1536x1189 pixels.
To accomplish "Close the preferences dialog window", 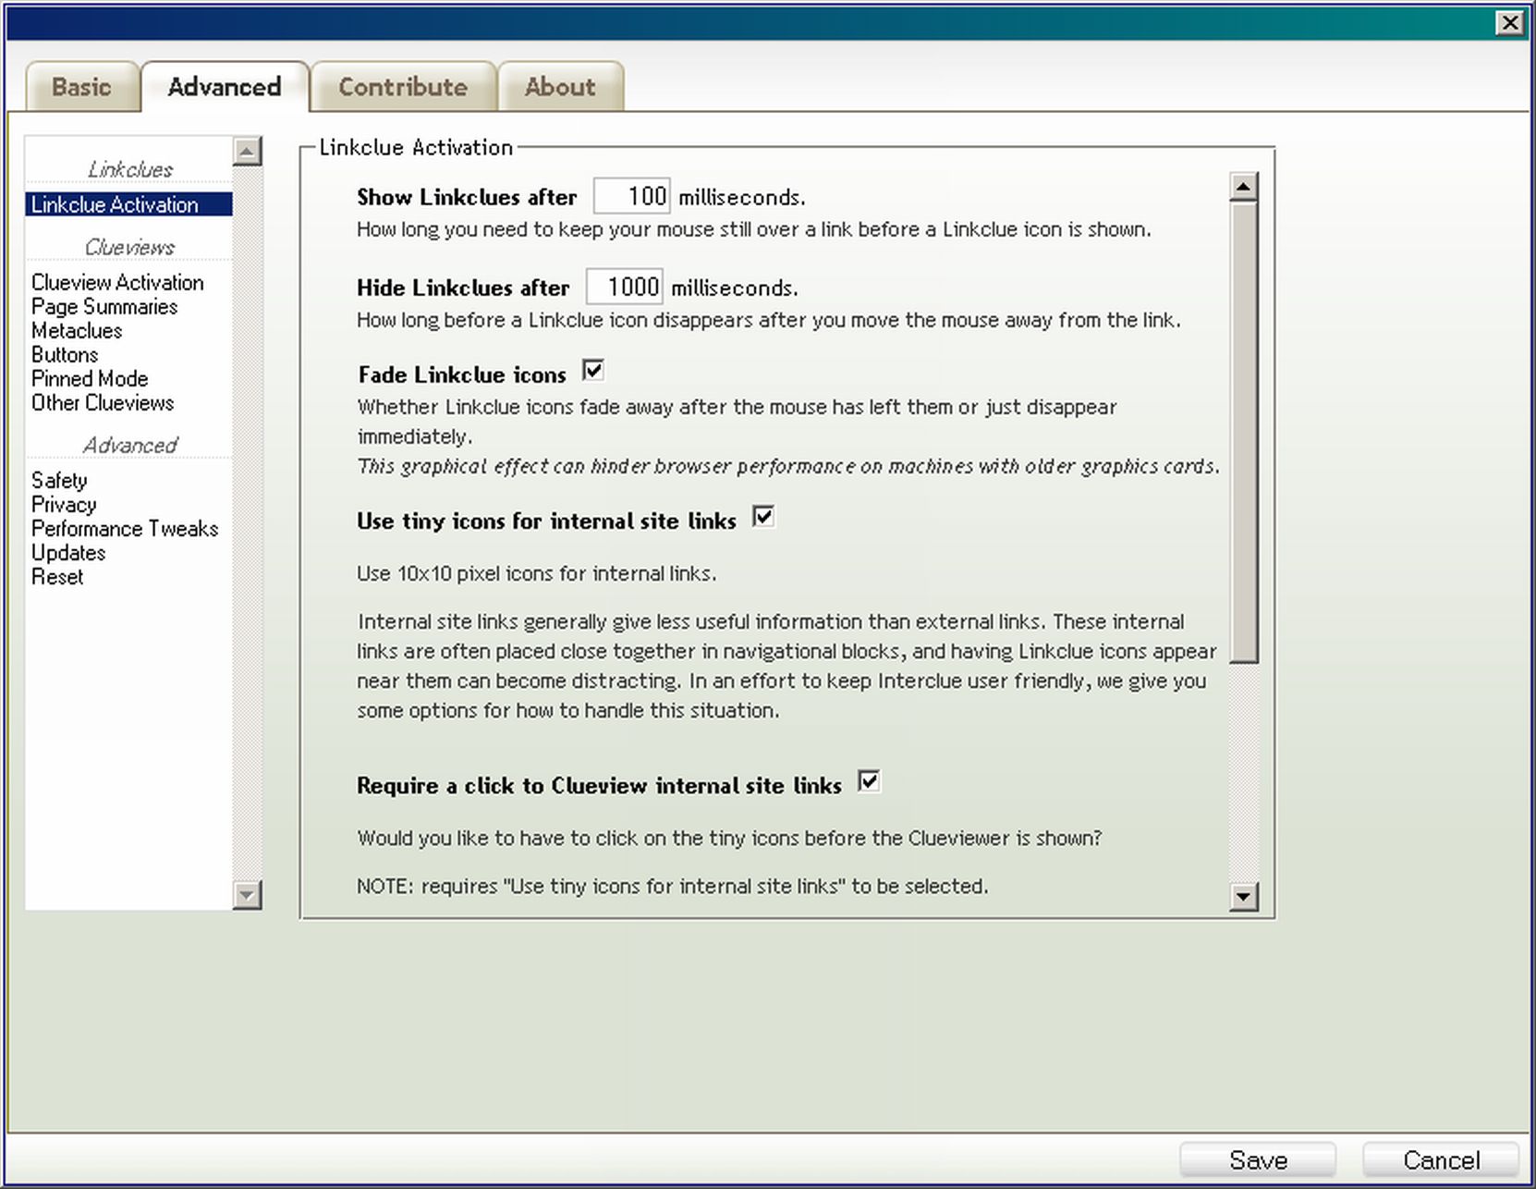I will pos(1509,23).
